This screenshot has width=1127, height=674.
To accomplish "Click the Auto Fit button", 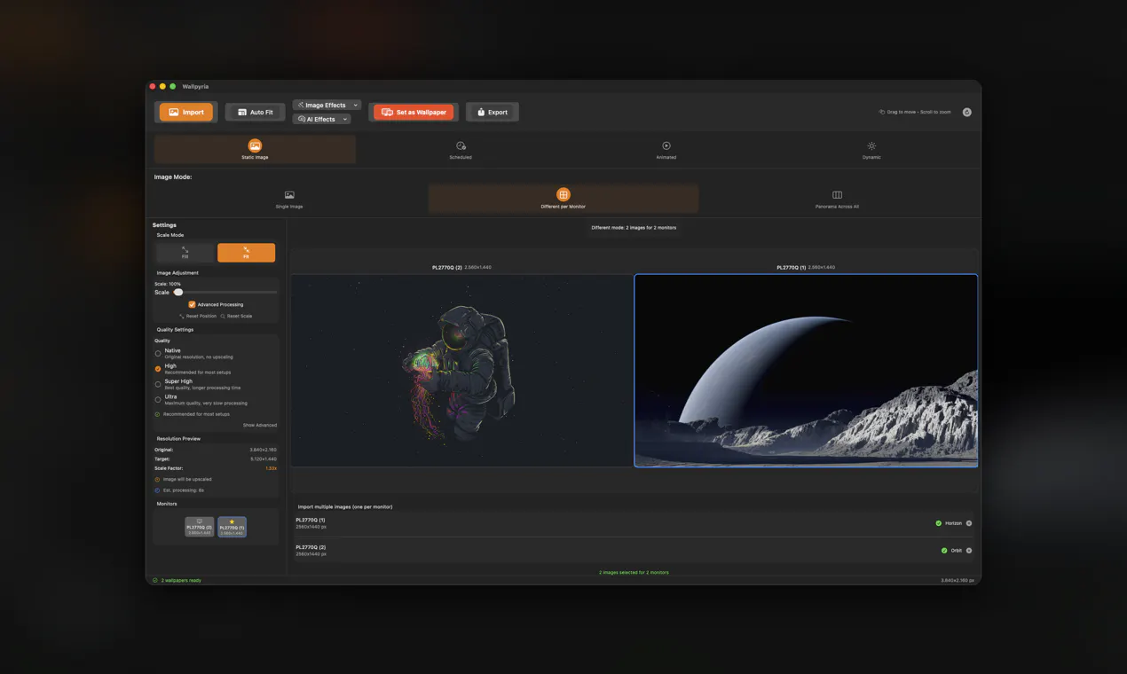I will (x=255, y=112).
